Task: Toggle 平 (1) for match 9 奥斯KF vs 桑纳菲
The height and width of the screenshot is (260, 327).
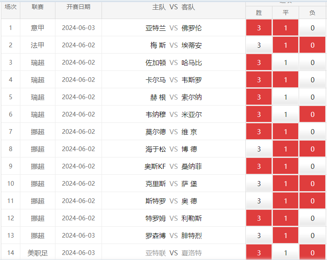Action: click(286, 166)
